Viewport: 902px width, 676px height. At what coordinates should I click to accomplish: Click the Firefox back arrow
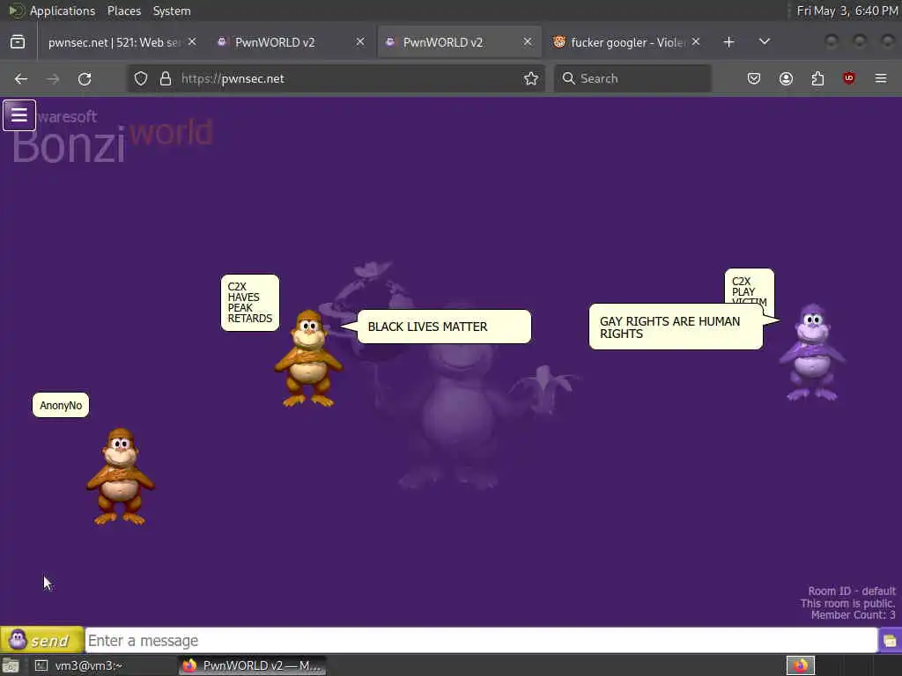click(21, 78)
